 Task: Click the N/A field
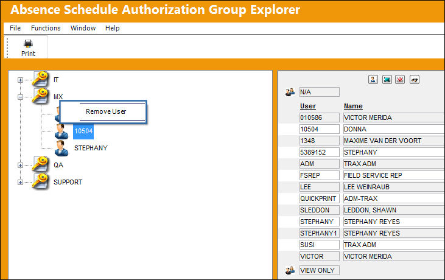(319, 92)
